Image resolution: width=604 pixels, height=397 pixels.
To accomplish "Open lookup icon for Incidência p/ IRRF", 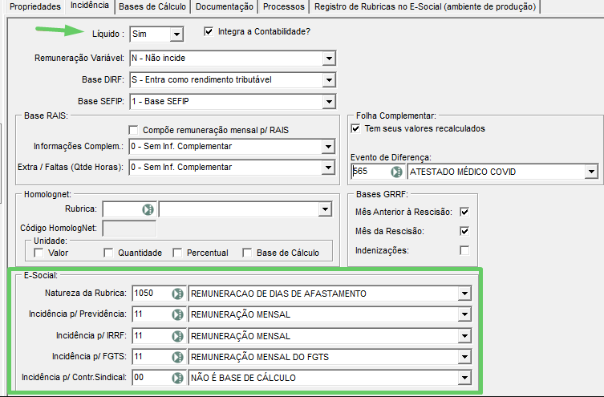I will click(177, 336).
